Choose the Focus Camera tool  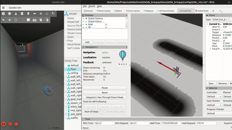[x=133, y=11]
